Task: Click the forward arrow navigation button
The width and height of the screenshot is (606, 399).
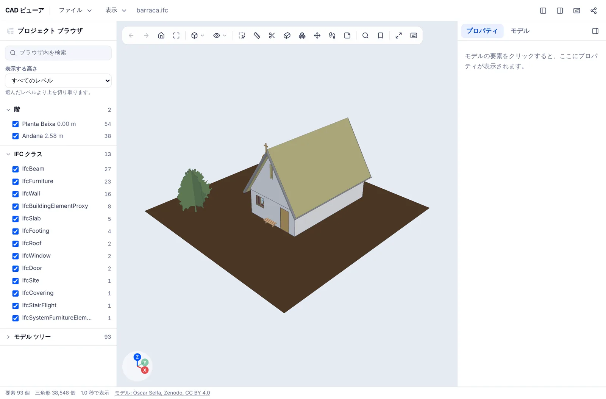Action: tap(146, 36)
